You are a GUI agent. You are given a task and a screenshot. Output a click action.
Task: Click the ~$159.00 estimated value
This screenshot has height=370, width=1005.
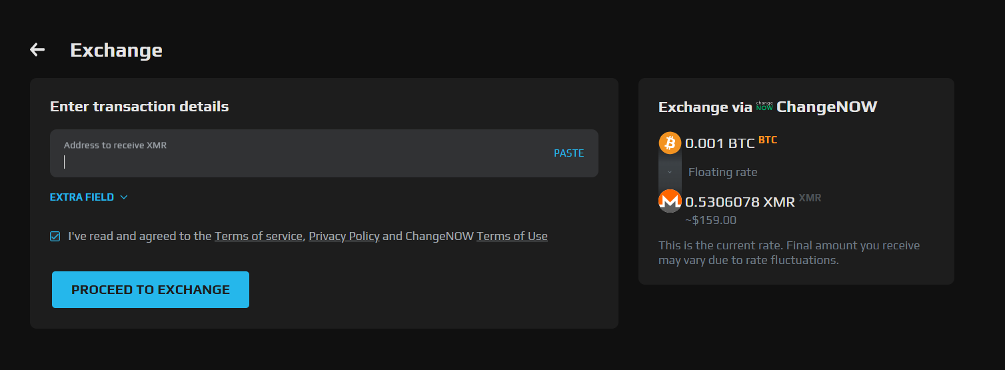710,220
